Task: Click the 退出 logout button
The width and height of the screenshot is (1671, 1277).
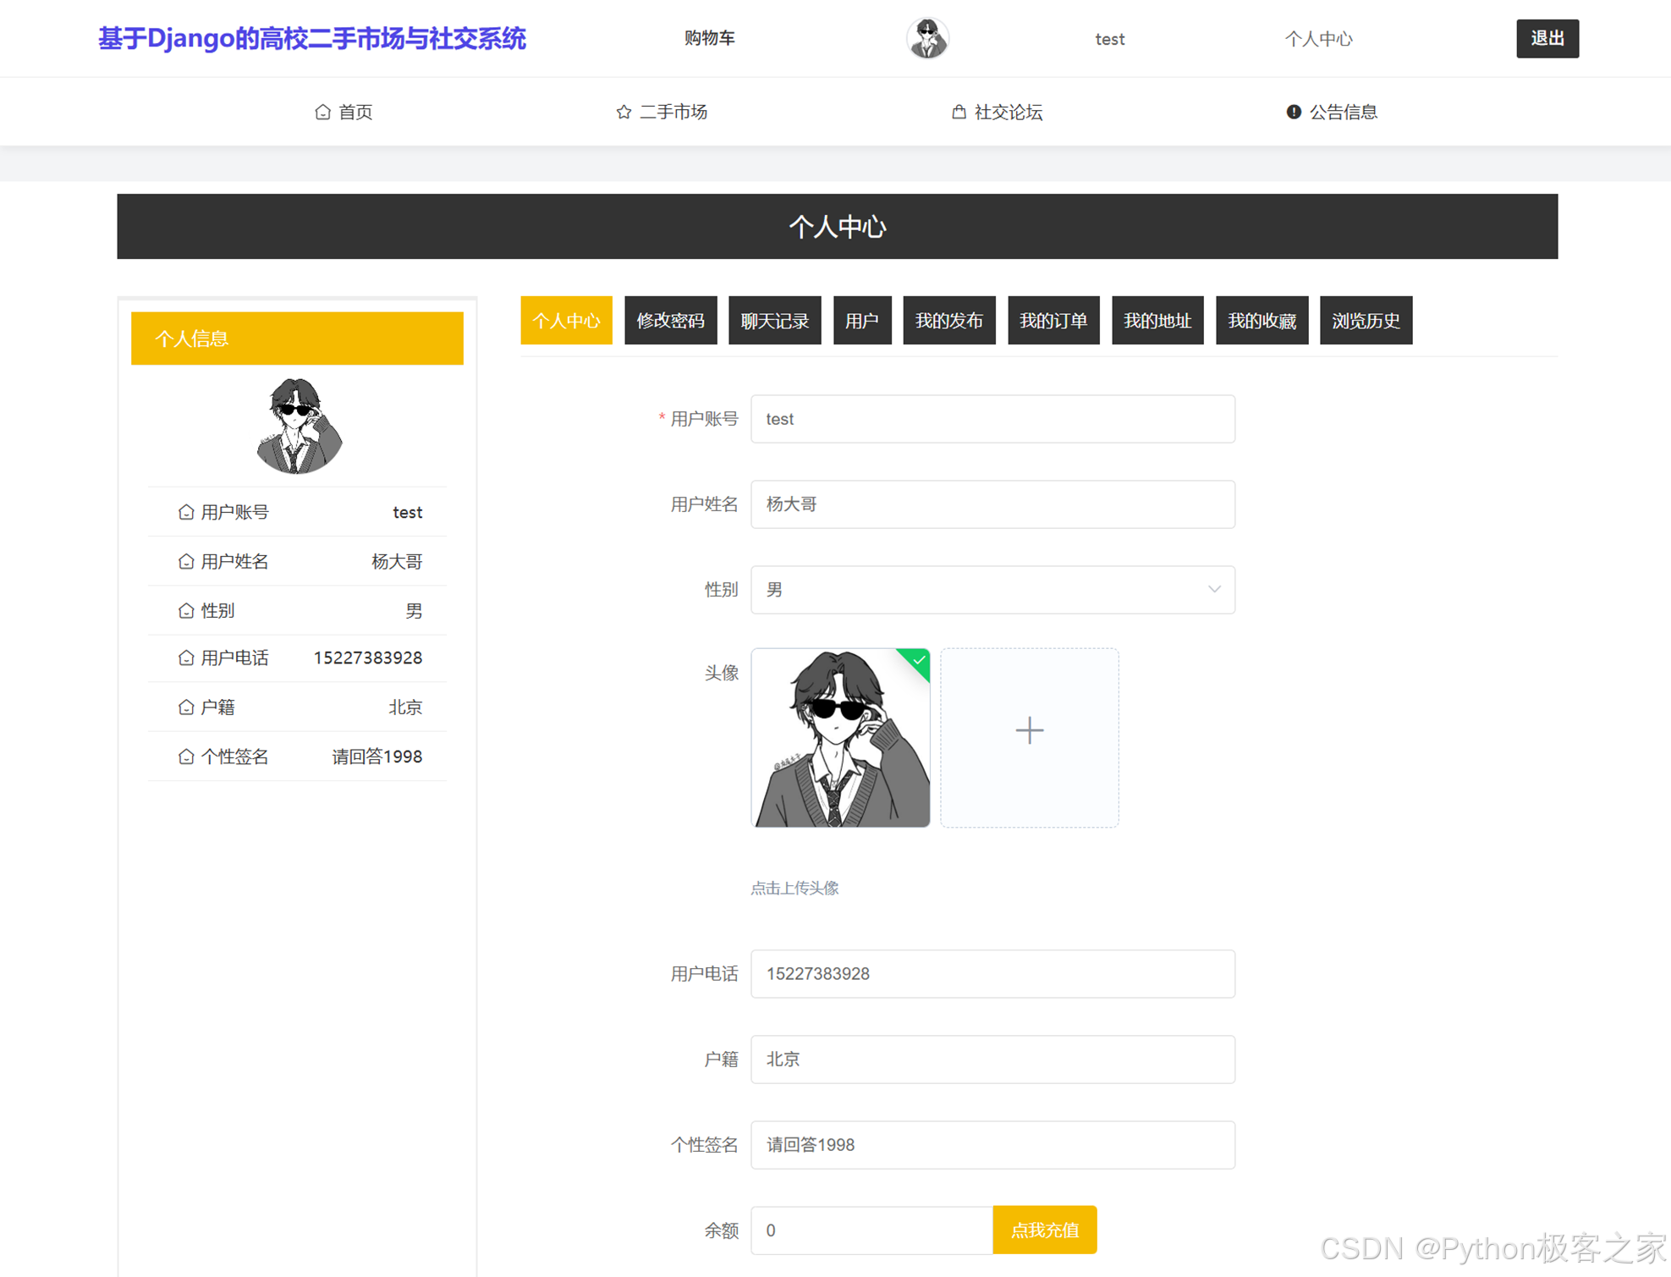Action: point(1547,39)
